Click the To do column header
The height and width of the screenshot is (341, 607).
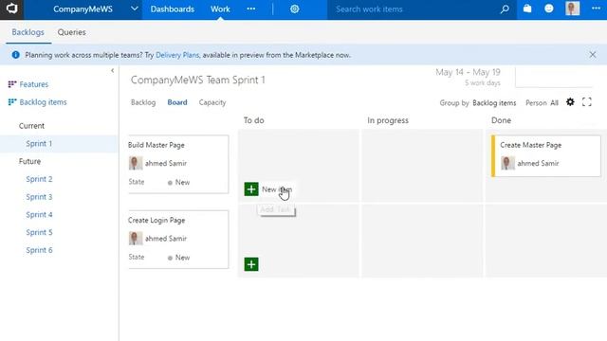tap(253, 120)
